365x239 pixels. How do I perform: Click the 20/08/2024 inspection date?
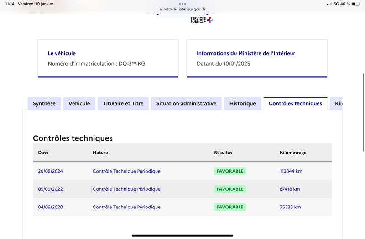50,171
